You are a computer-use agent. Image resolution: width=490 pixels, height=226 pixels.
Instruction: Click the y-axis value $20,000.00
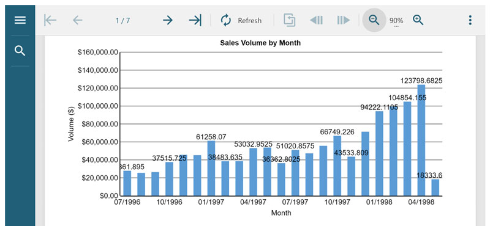click(100, 178)
